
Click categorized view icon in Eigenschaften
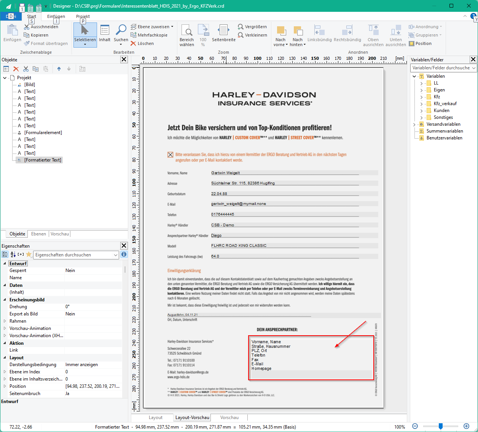tap(5, 254)
